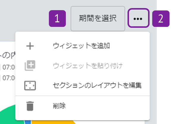Open the 期間を選択 period selector
Viewport: 171px width, 124px height.
pos(98,19)
